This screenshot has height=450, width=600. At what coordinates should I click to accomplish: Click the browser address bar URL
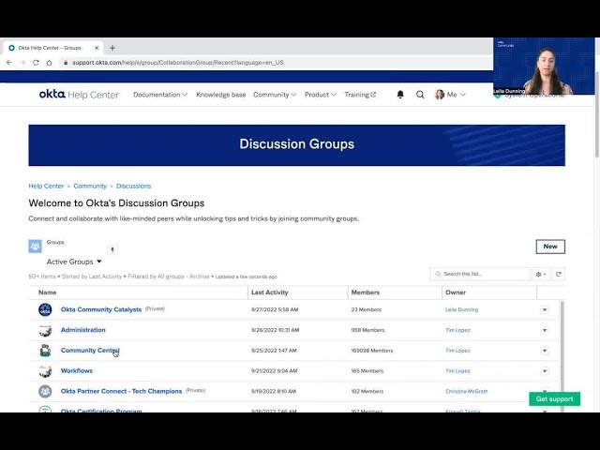pyautogui.click(x=178, y=63)
